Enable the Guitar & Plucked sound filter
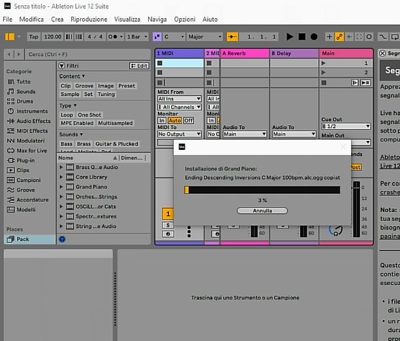The width and height of the screenshot is (400, 341). click(118, 144)
